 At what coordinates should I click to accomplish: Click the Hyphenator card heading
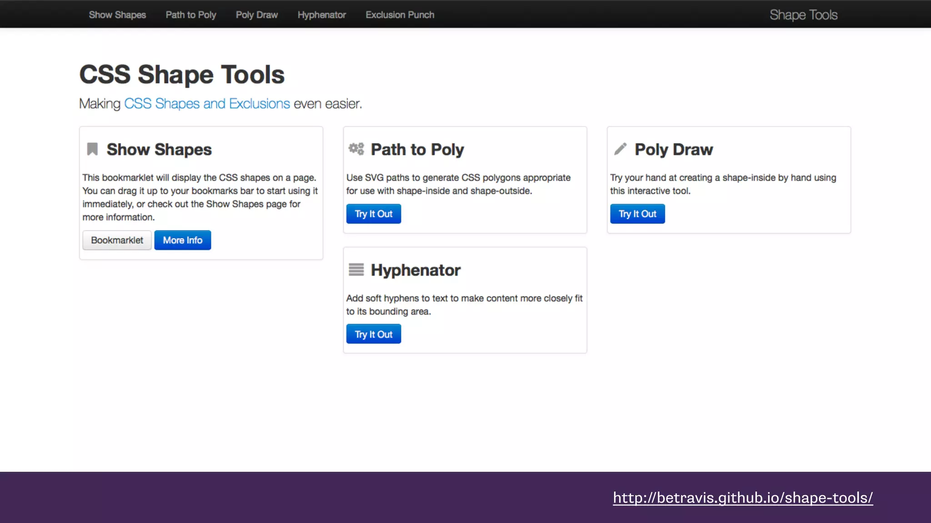pyautogui.click(x=415, y=270)
